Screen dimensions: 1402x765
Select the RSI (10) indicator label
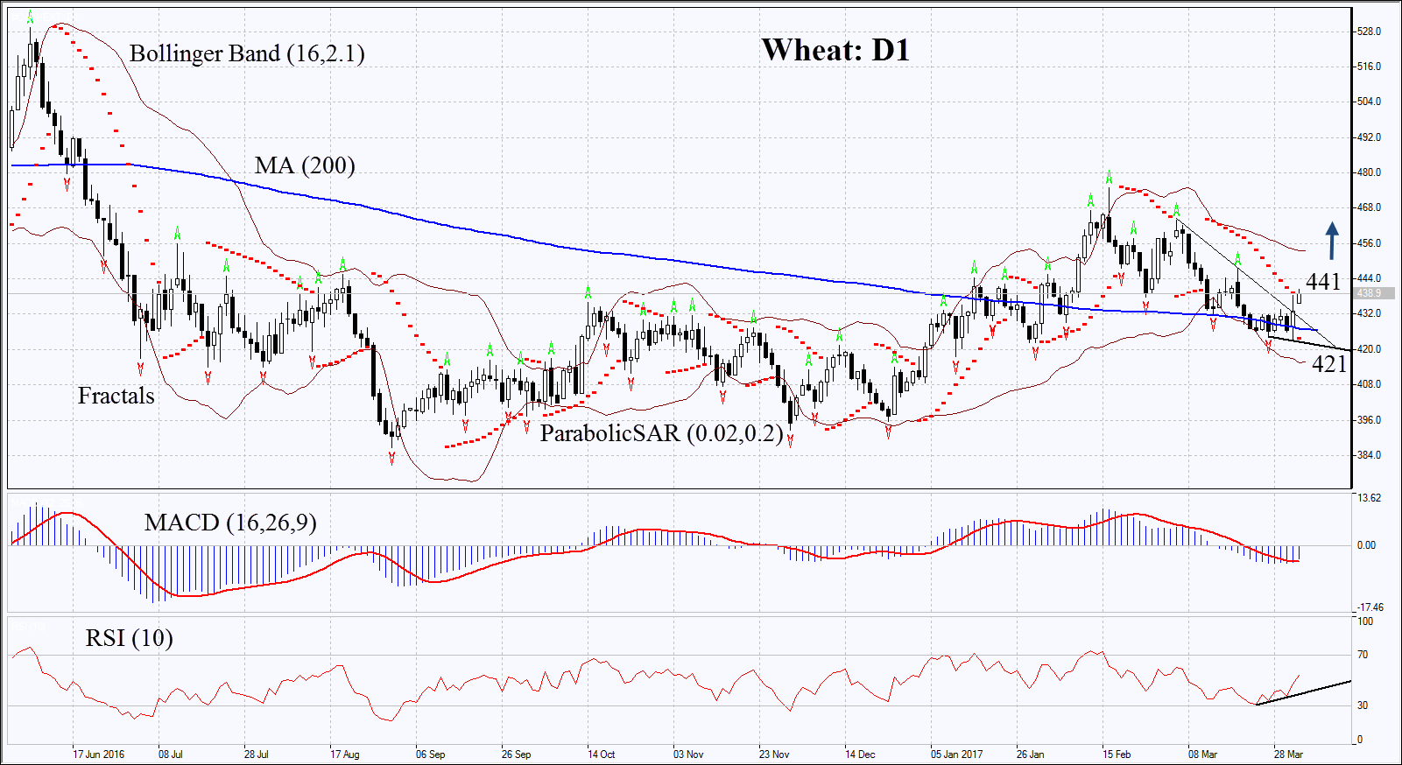click(129, 638)
